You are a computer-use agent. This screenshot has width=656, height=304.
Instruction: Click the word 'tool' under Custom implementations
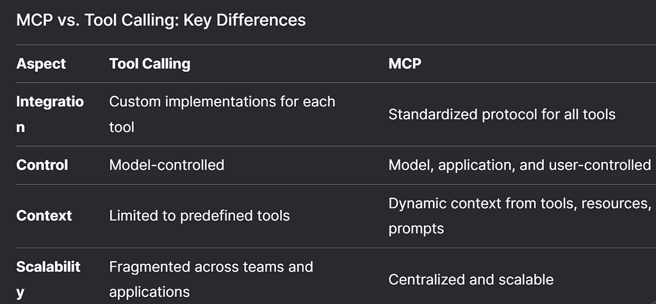click(x=121, y=127)
